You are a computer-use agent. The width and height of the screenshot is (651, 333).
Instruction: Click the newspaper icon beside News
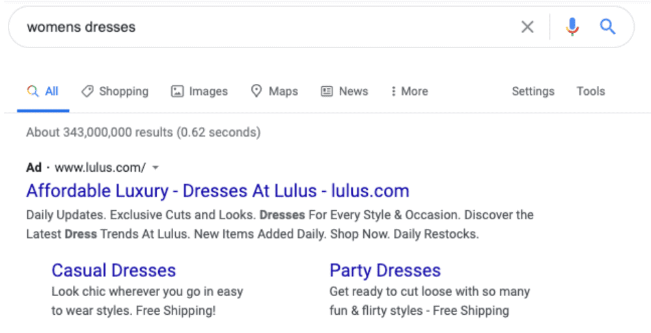click(x=327, y=91)
